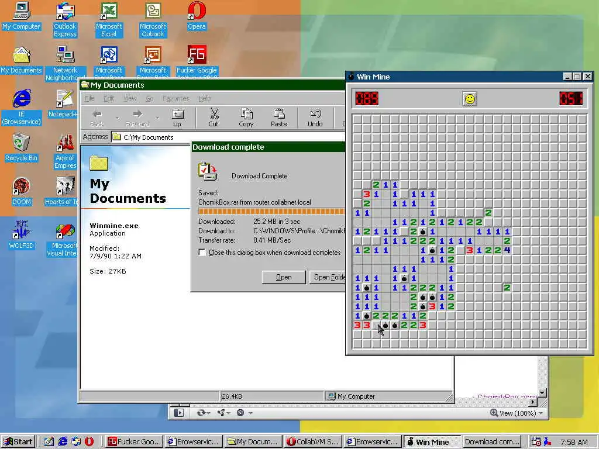Open the Go menu in My Documents
Viewport: 599px width, 449px height.
[x=149, y=98]
